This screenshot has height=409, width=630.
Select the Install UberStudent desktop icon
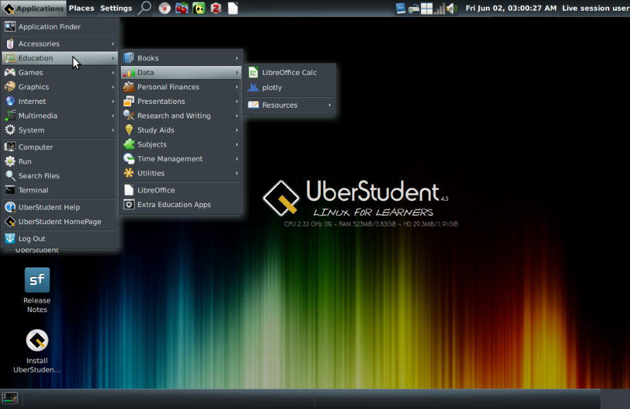[37, 351]
